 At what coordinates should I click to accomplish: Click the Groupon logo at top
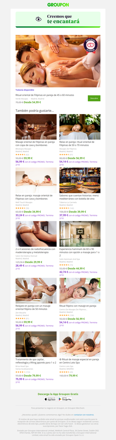tap(58, 5)
